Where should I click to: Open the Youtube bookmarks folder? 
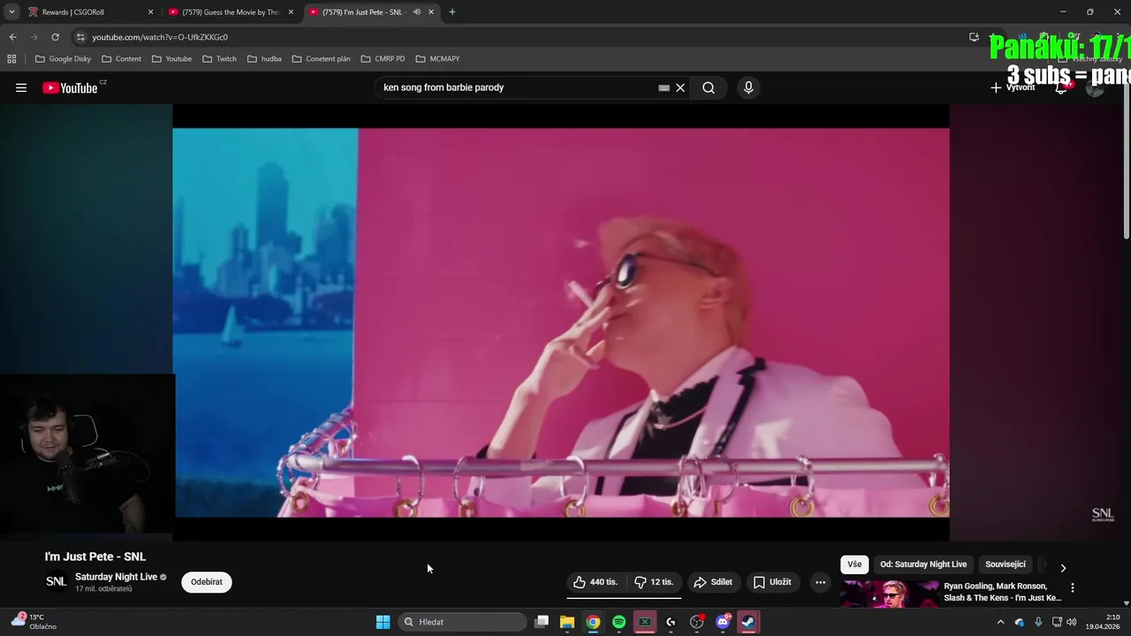(x=171, y=59)
